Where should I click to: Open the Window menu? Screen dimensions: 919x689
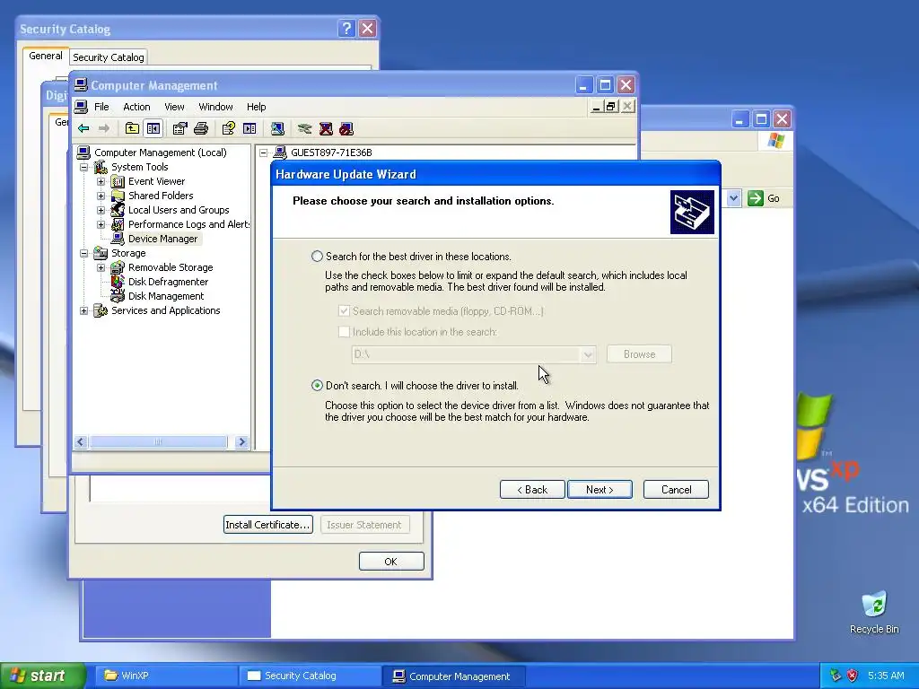[215, 107]
